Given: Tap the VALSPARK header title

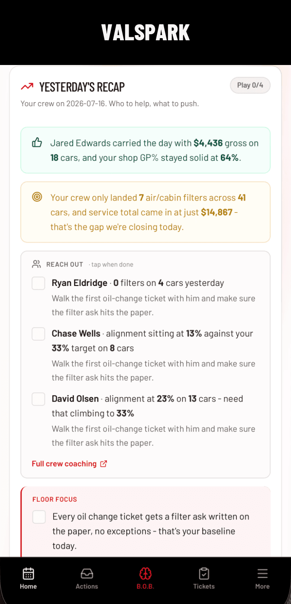Looking at the screenshot, I should (145, 32).
